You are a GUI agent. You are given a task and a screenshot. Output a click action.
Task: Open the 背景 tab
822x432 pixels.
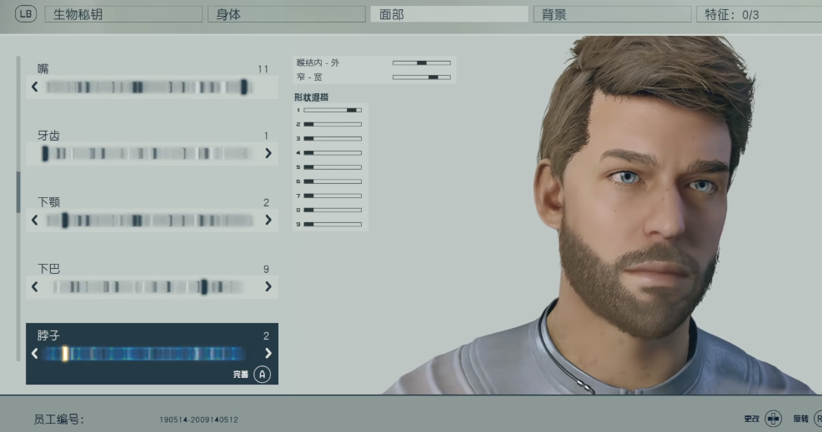[612, 14]
